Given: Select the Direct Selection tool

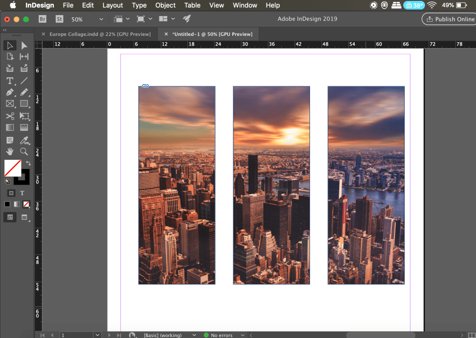Looking at the screenshot, I should [24, 46].
